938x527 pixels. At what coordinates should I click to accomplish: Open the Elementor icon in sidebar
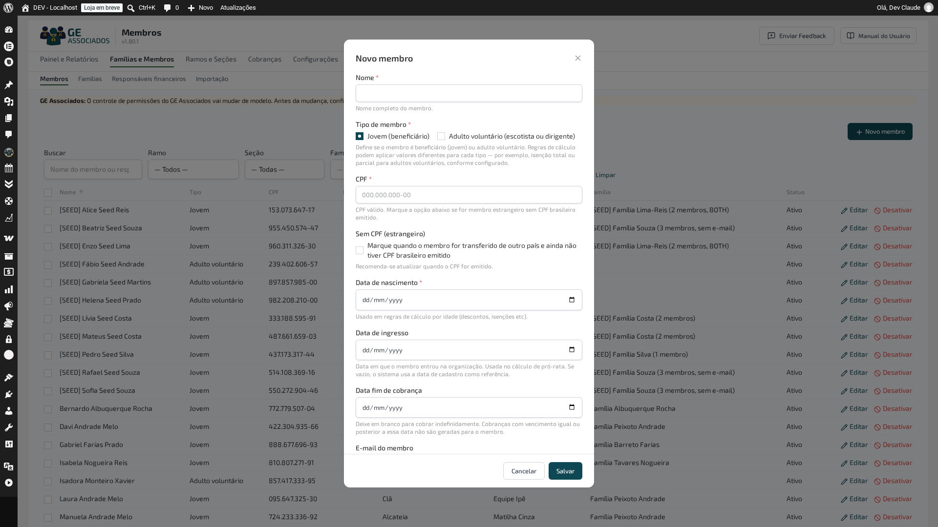coord(9,46)
